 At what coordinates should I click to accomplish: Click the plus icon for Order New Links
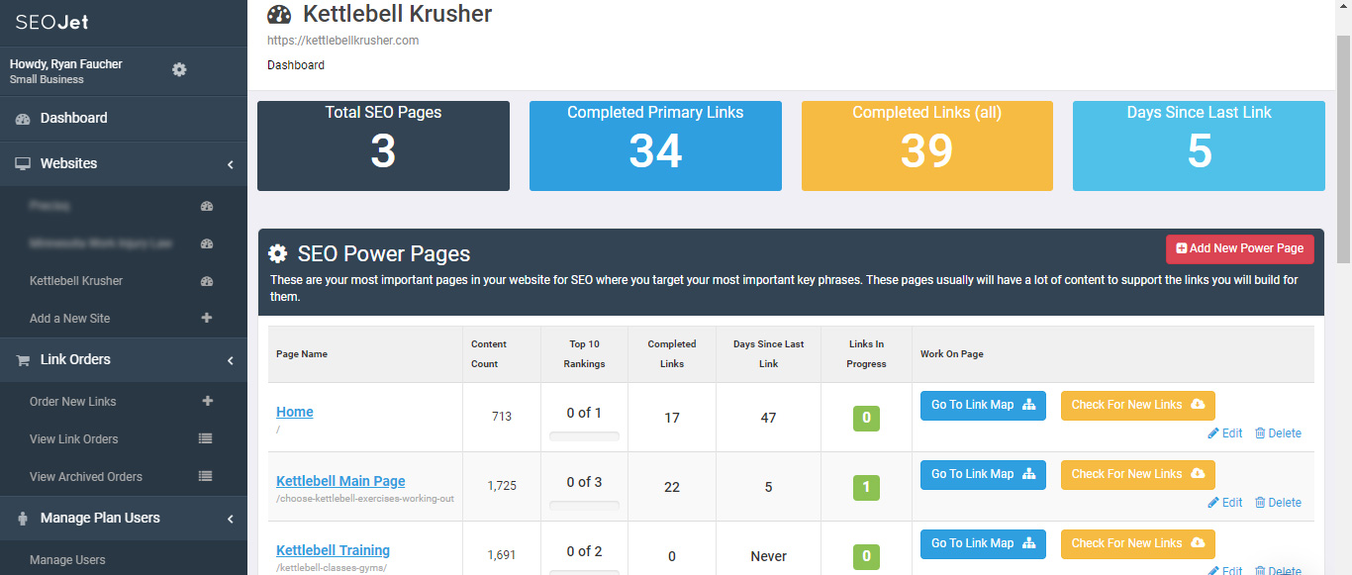207,402
